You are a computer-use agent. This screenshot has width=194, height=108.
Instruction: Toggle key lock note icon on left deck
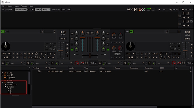42,32
